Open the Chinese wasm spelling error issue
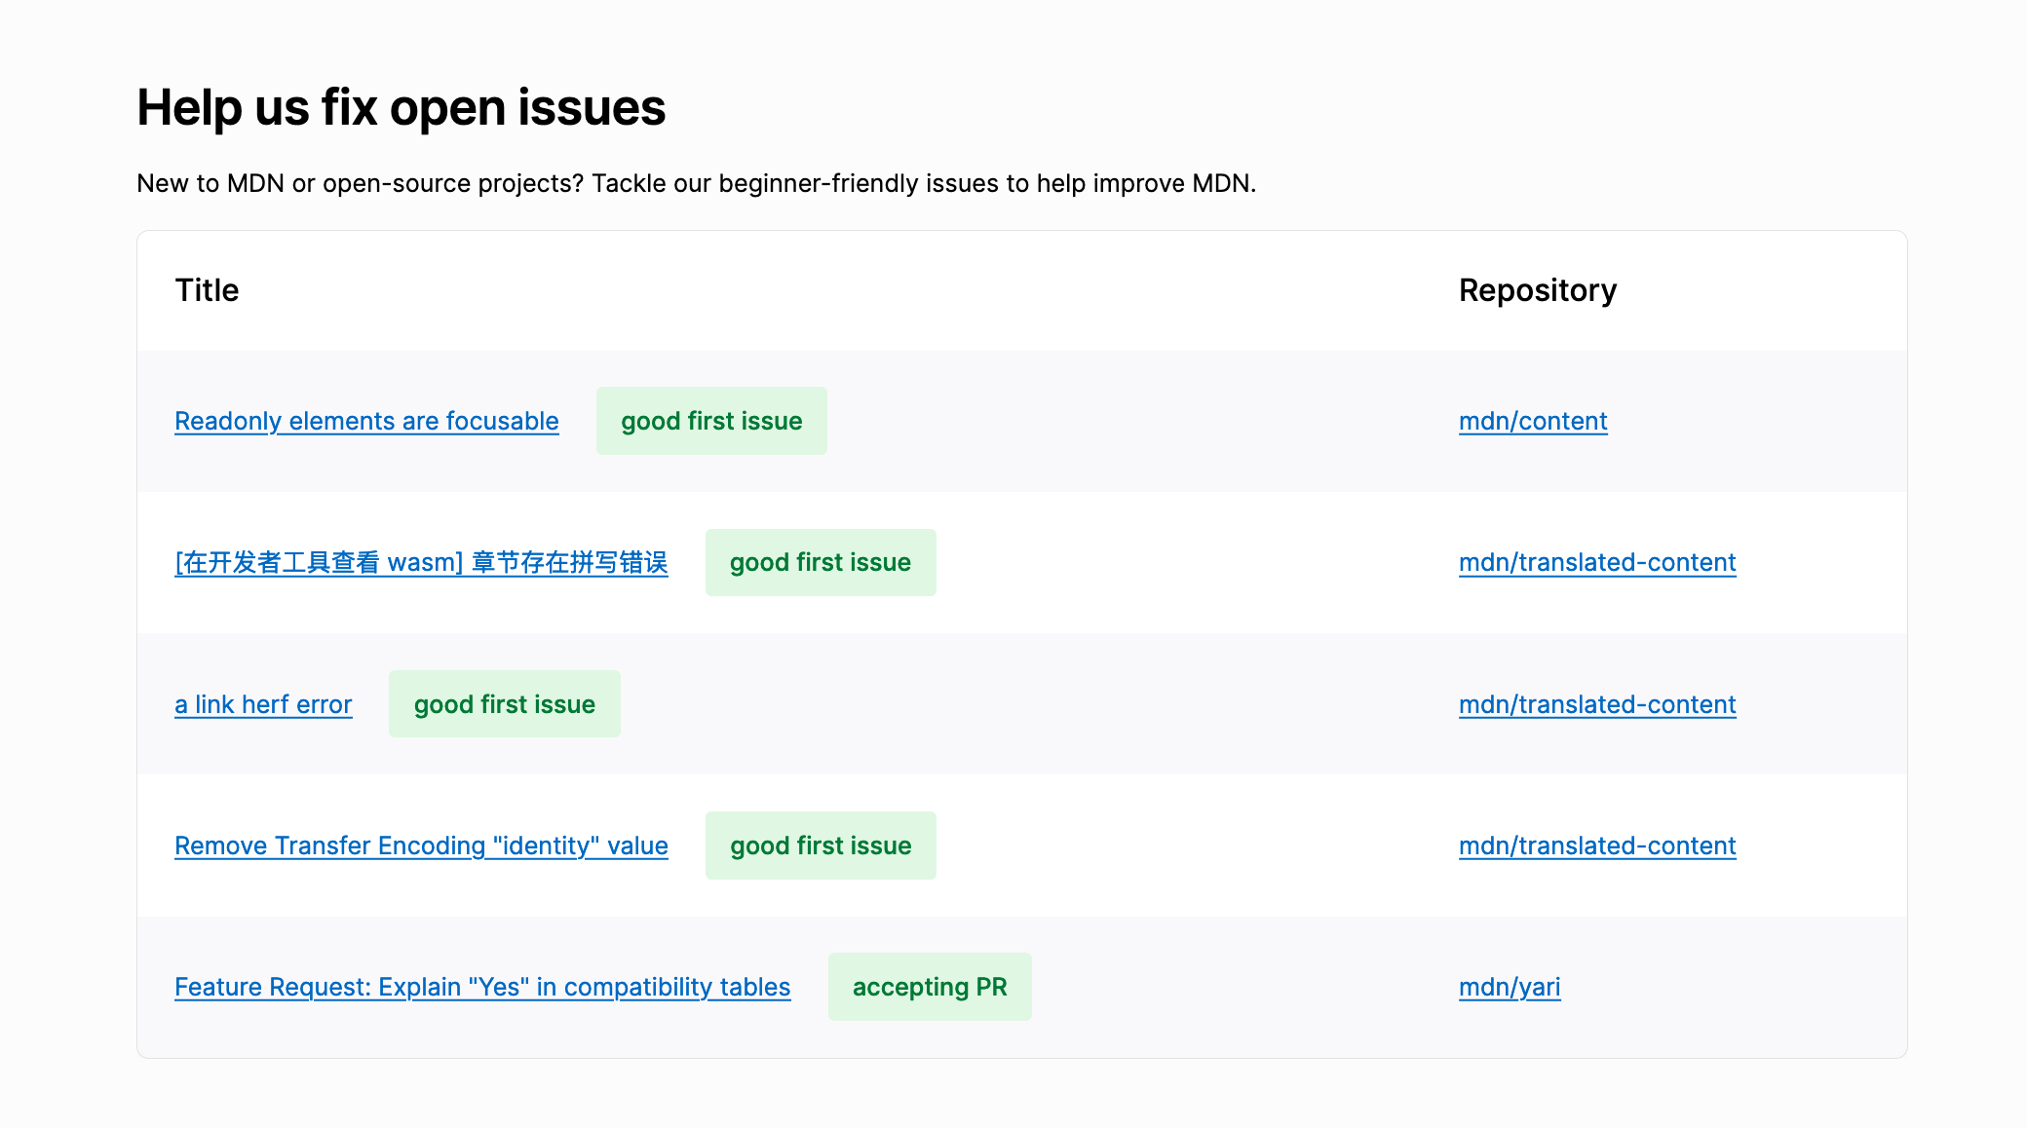2027x1128 pixels. (420, 562)
